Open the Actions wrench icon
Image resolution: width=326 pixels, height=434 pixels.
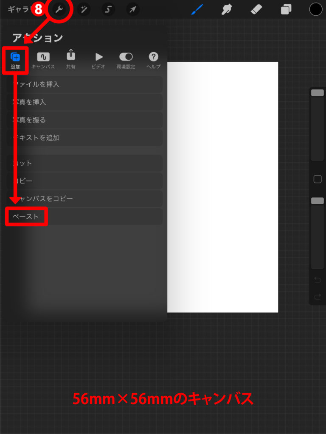[x=59, y=10]
